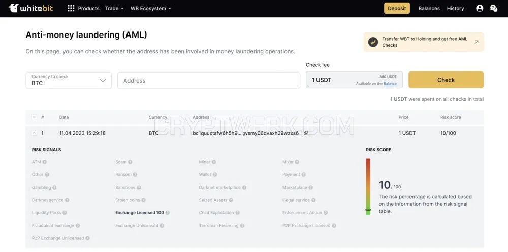This screenshot has width=508, height=252.
Task: Click help icon next to Seized Assets
Action: pyautogui.click(x=231, y=200)
